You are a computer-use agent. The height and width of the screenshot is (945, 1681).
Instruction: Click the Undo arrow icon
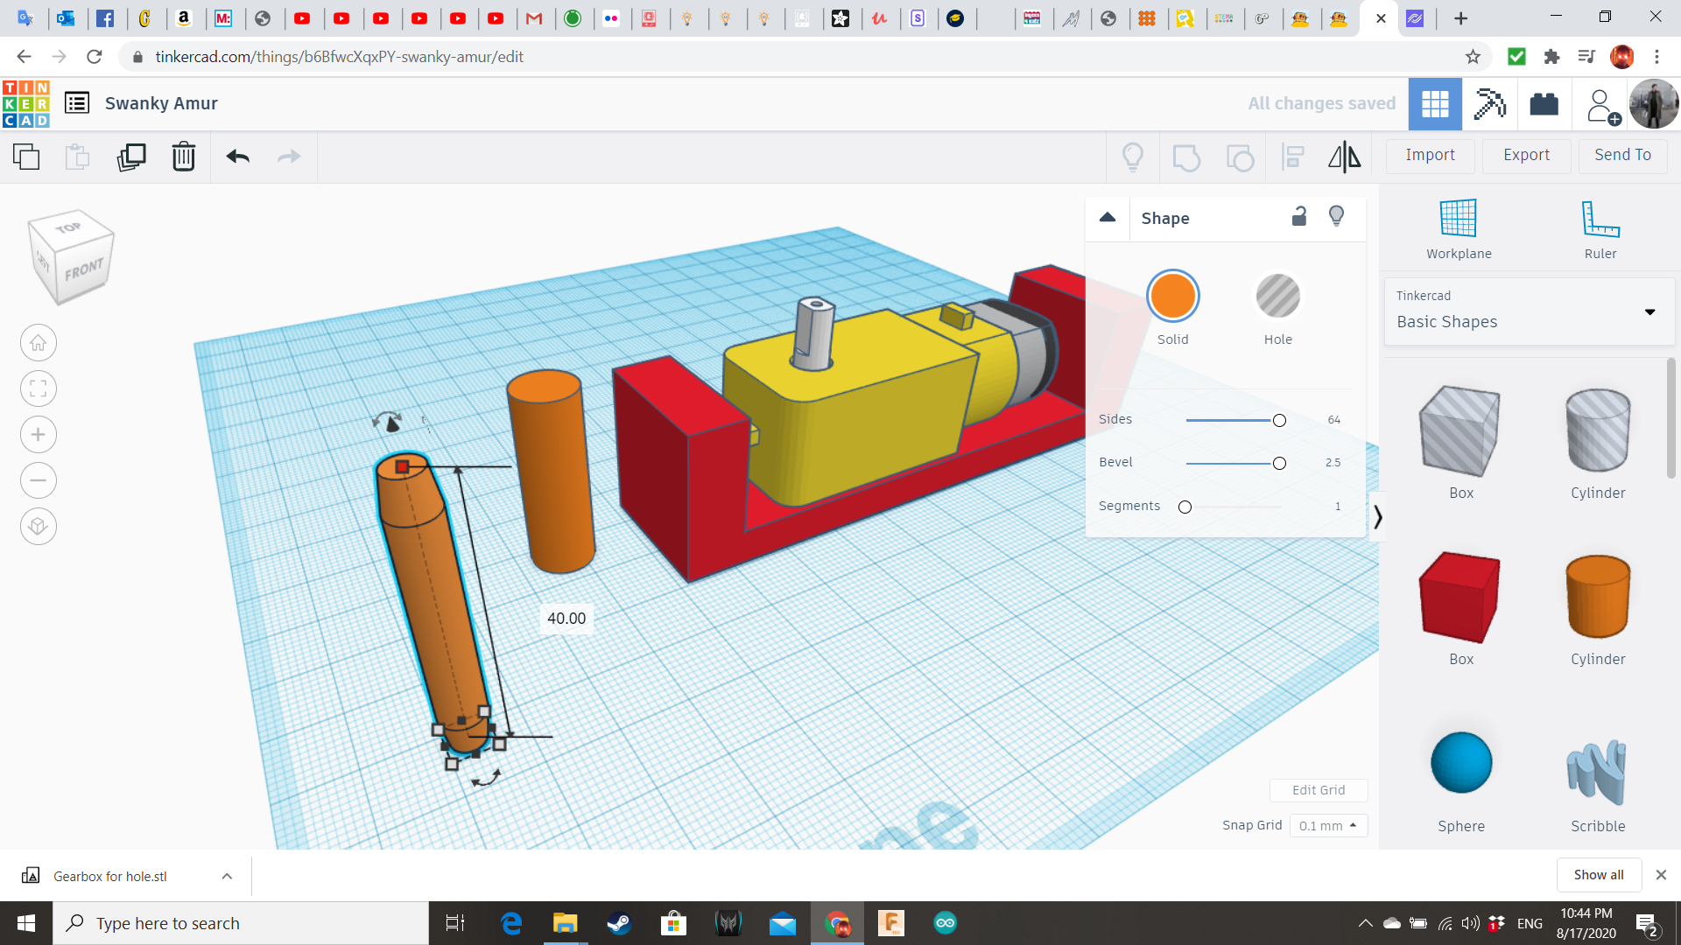(x=236, y=157)
